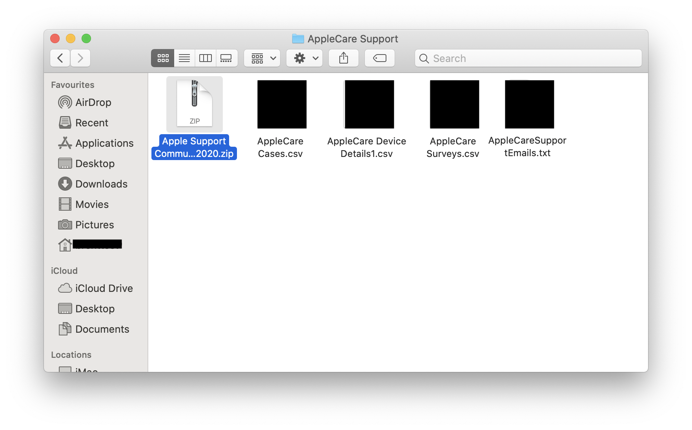Open the gear Action menu
This screenshot has height=430, width=692.
[x=304, y=58]
